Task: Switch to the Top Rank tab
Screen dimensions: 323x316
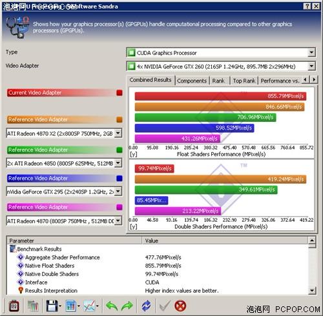Action: click(x=244, y=81)
